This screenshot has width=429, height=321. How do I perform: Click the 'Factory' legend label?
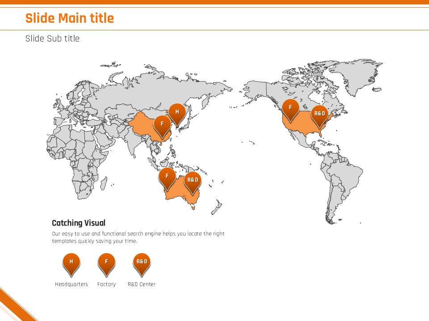click(106, 284)
